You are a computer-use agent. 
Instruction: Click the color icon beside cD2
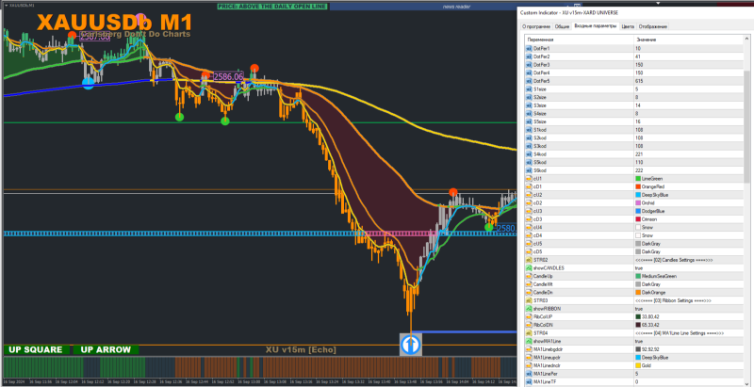530,203
